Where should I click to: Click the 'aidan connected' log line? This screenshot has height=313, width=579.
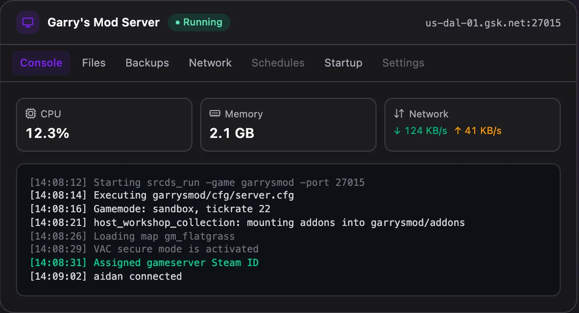tap(106, 276)
